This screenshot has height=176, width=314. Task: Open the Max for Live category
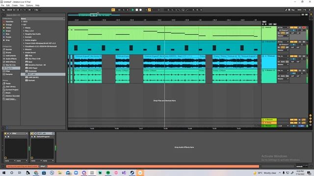(10, 65)
